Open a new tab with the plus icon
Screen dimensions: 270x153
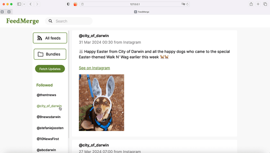(258, 4)
